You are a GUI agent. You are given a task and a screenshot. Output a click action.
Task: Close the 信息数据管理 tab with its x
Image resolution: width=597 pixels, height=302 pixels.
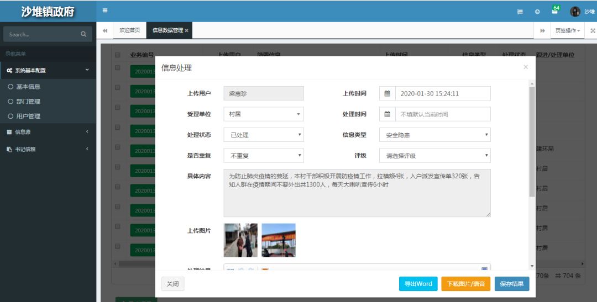coord(187,30)
